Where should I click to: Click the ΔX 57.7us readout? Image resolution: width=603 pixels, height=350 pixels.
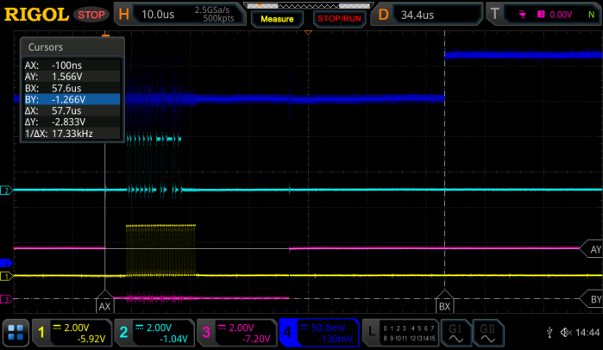pos(72,110)
